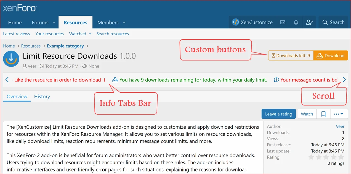The height and width of the screenshot is (174, 351).
Task: Open the Members dropdown chevron
Action: click(124, 22)
